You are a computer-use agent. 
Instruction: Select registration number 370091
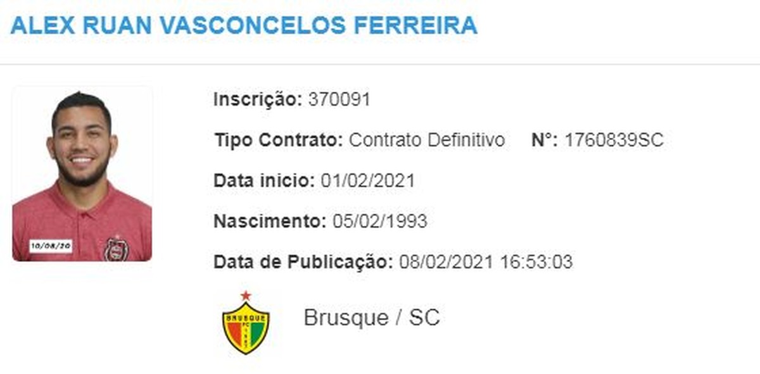(339, 99)
